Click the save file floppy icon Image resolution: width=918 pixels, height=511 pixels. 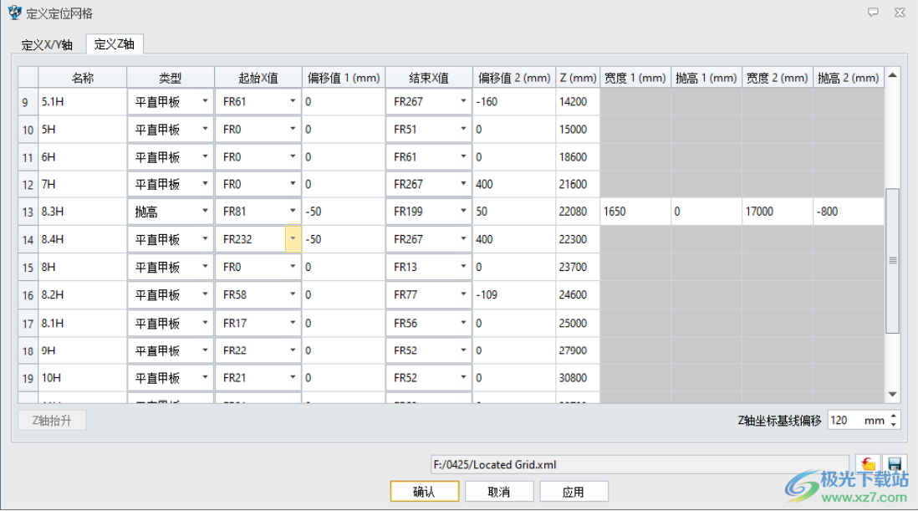pyautogui.click(x=894, y=465)
